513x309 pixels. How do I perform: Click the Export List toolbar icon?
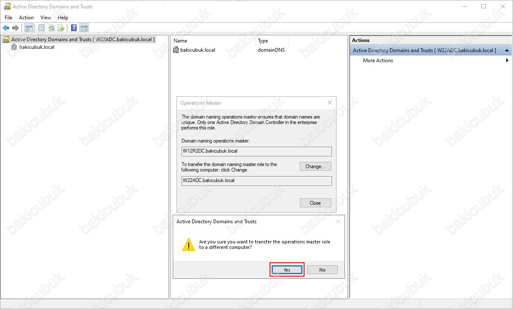click(x=61, y=28)
